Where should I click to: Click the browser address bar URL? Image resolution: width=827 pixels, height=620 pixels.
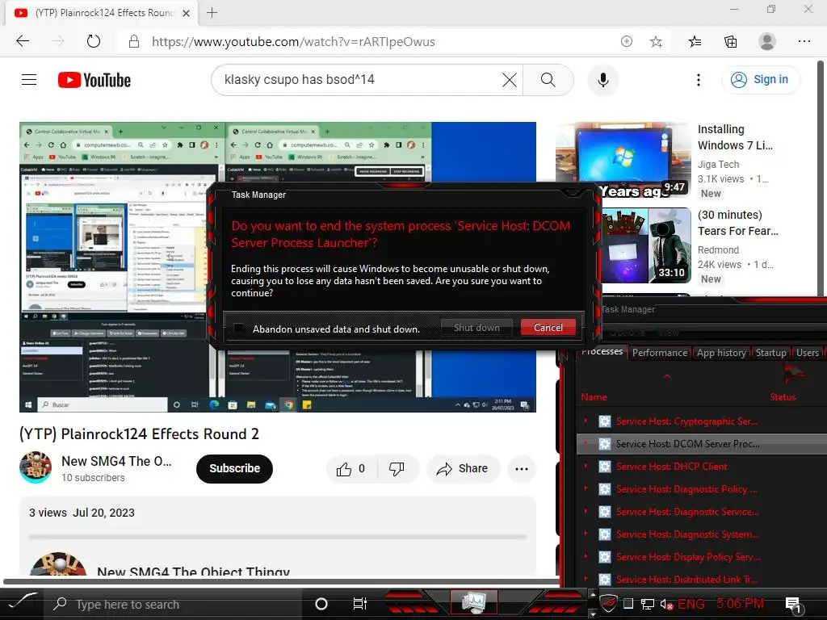tap(293, 42)
